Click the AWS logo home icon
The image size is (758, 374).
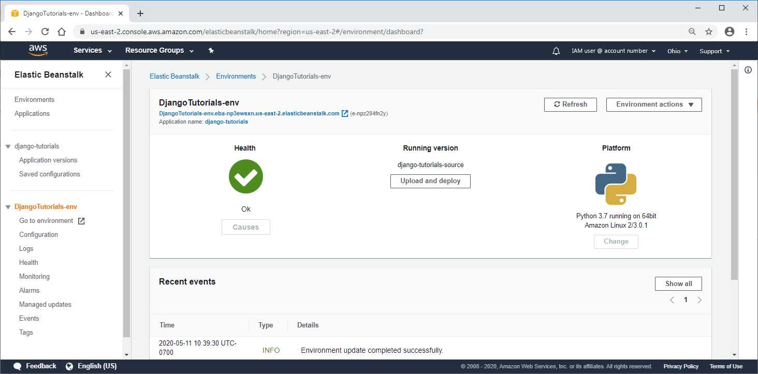tap(38, 50)
